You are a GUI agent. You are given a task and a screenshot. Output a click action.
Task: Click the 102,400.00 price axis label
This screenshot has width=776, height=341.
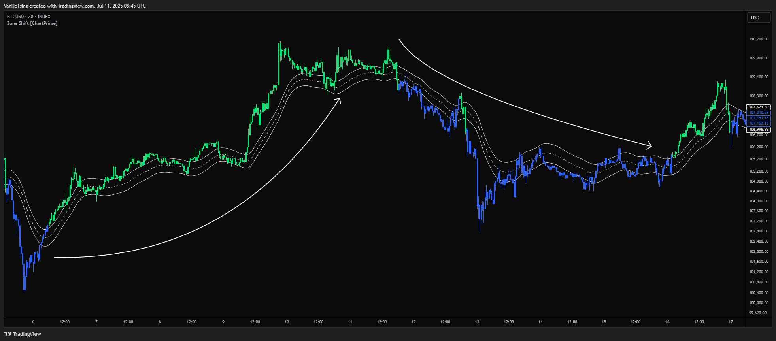(759, 241)
